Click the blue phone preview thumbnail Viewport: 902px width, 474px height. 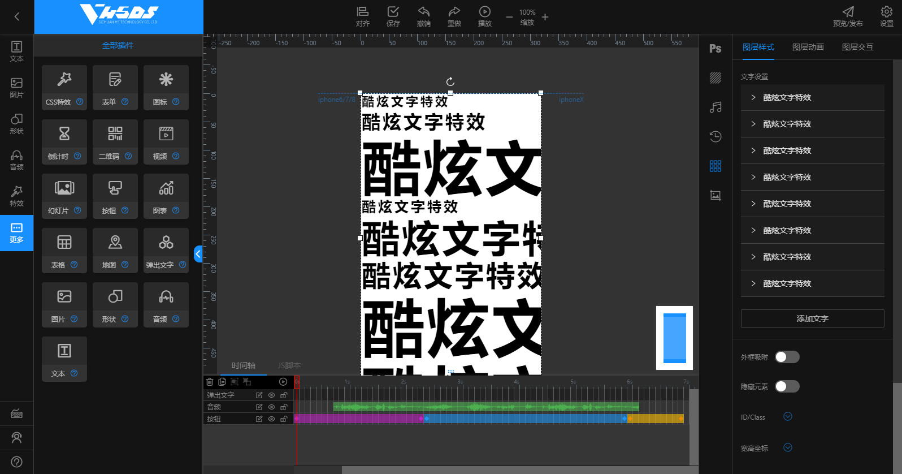click(x=674, y=338)
